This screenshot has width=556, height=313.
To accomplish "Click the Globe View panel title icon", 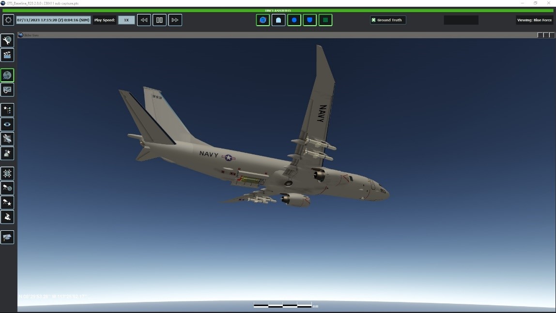I will point(20,35).
